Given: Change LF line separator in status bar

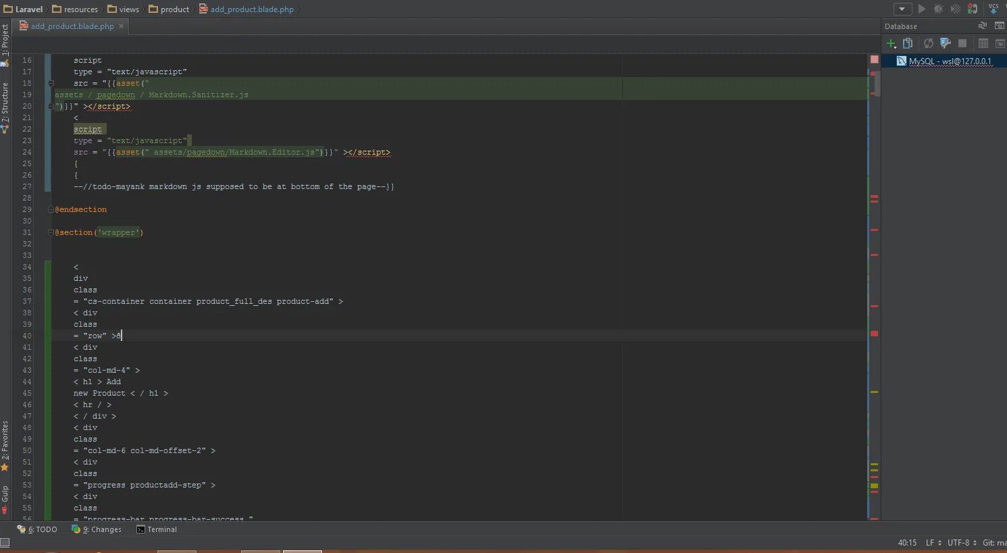Looking at the screenshot, I should click(933, 543).
